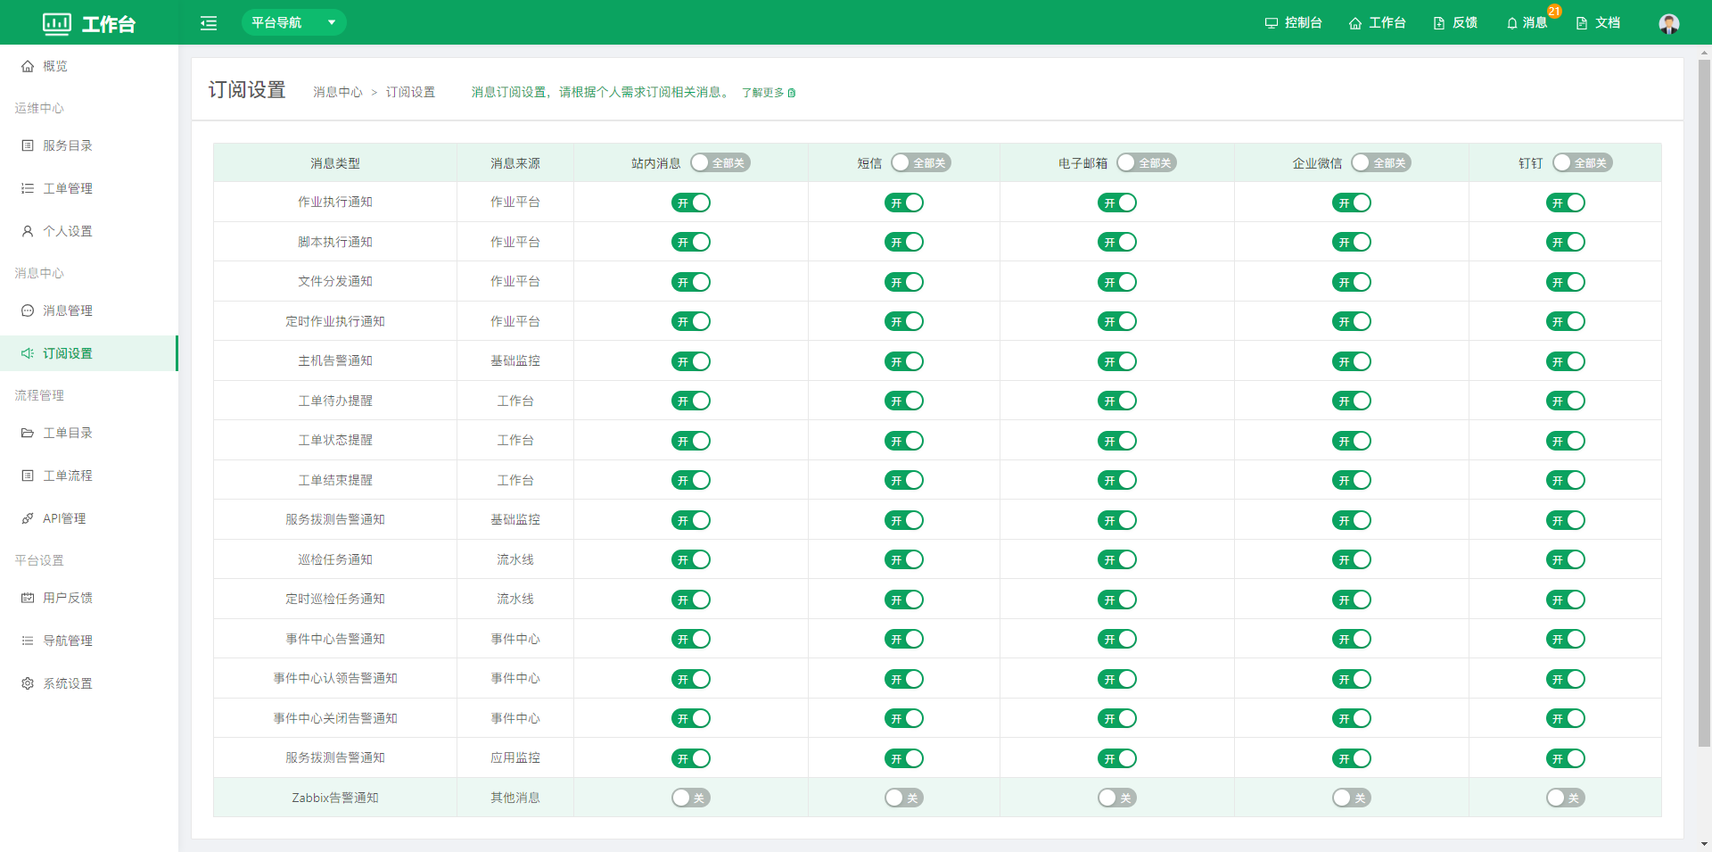Open 工单管理 menu item
Viewport: 1712px width, 852px height.
pyautogui.click(x=89, y=188)
